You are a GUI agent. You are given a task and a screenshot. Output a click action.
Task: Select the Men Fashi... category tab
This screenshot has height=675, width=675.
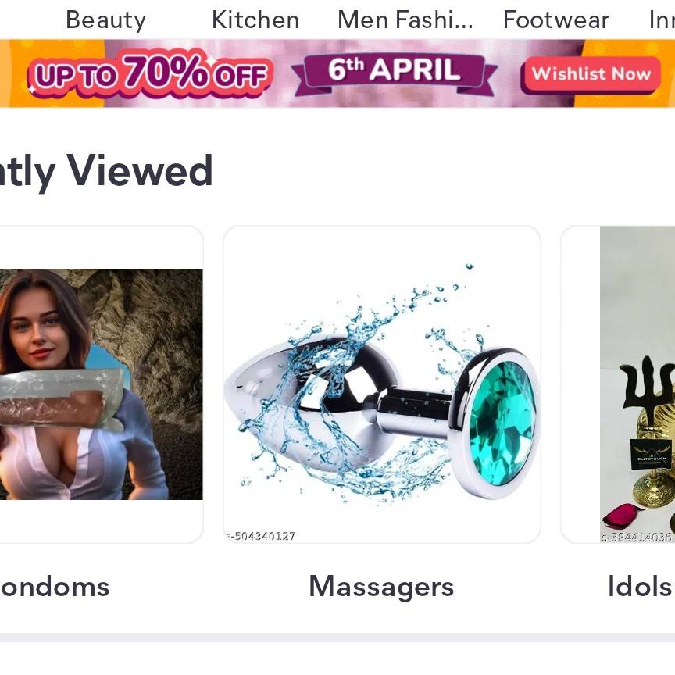(x=405, y=20)
